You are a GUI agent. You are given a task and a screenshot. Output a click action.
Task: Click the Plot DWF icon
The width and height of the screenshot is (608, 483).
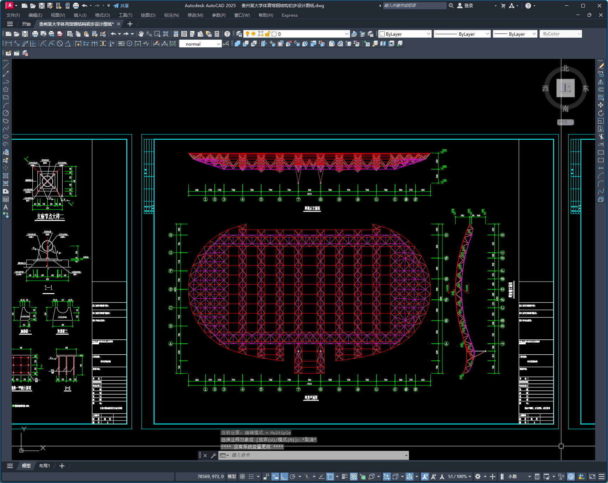click(x=60, y=34)
